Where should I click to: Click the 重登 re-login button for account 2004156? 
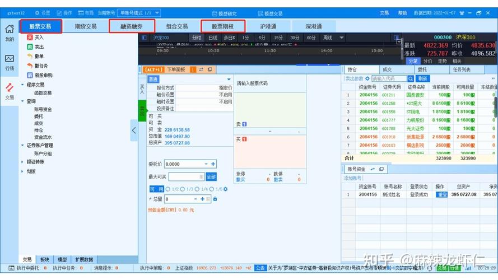point(441,194)
